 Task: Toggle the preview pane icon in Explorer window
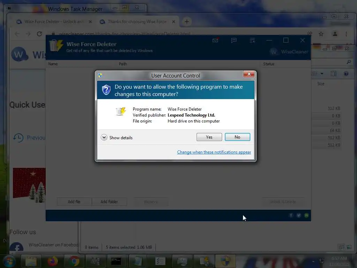coord(334,74)
